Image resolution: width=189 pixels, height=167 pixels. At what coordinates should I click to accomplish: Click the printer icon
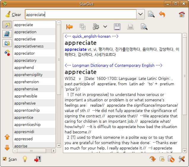[x=131, y=26]
